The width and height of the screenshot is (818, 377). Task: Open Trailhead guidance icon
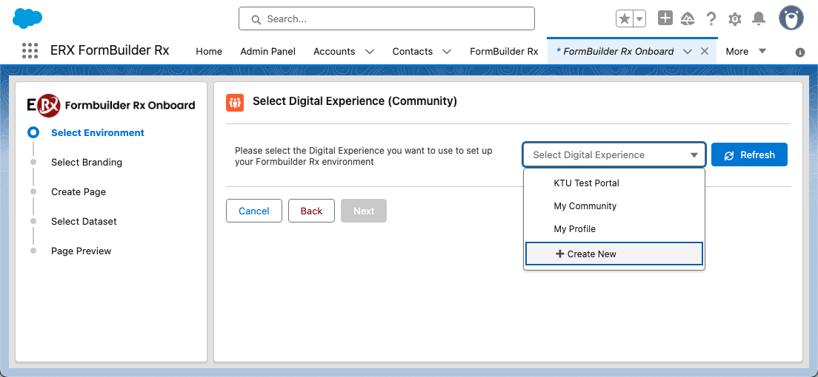pyautogui.click(x=688, y=18)
